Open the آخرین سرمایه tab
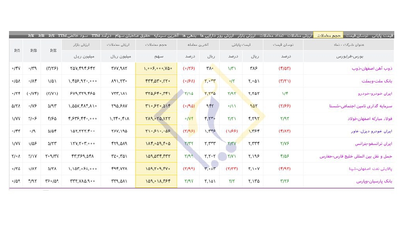Screen dimensions: 409x230 click(166, 36)
